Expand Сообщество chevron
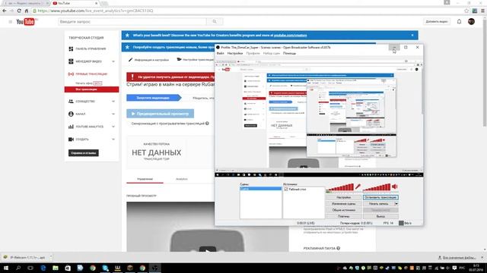 [113, 101]
